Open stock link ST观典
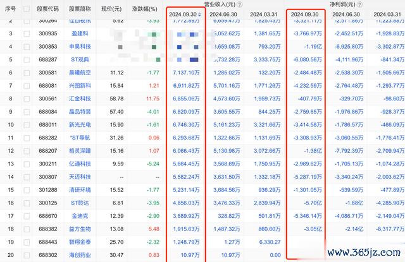405x262 pixels. [80, 59]
